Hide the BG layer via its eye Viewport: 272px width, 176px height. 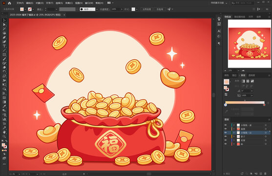pos(226,144)
